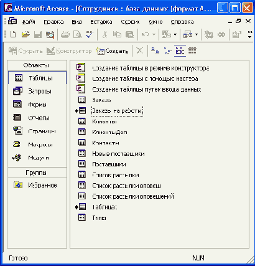Open the Вставка menu
Screen dimensions: 255x266
pyautogui.click(x=101, y=22)
